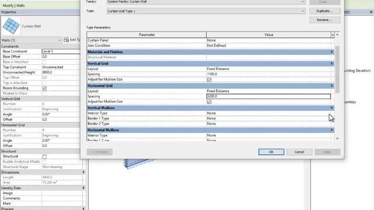Image resolution: width=374 pixels, height=210 pixels.
Task: Click the scroll up arrow in parameter list
Action: (337, 35)
